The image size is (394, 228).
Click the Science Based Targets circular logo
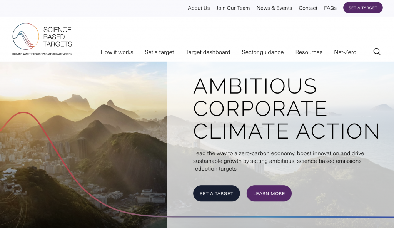click(26, 37)
